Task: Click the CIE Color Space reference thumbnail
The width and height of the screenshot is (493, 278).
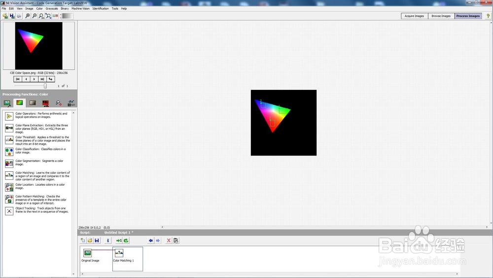Action: 38,45
